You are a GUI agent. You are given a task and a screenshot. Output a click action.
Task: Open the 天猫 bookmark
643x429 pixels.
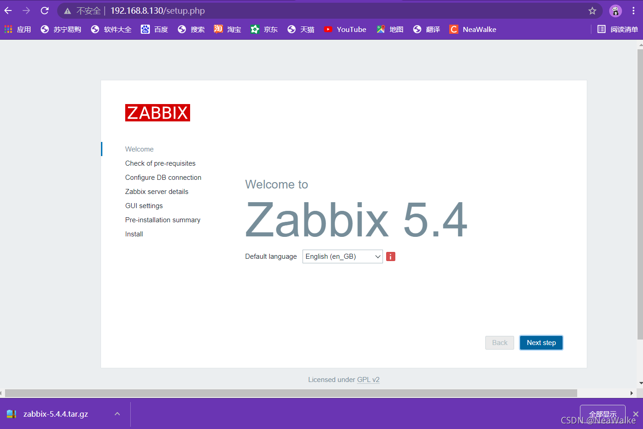[x=301, y=29]
